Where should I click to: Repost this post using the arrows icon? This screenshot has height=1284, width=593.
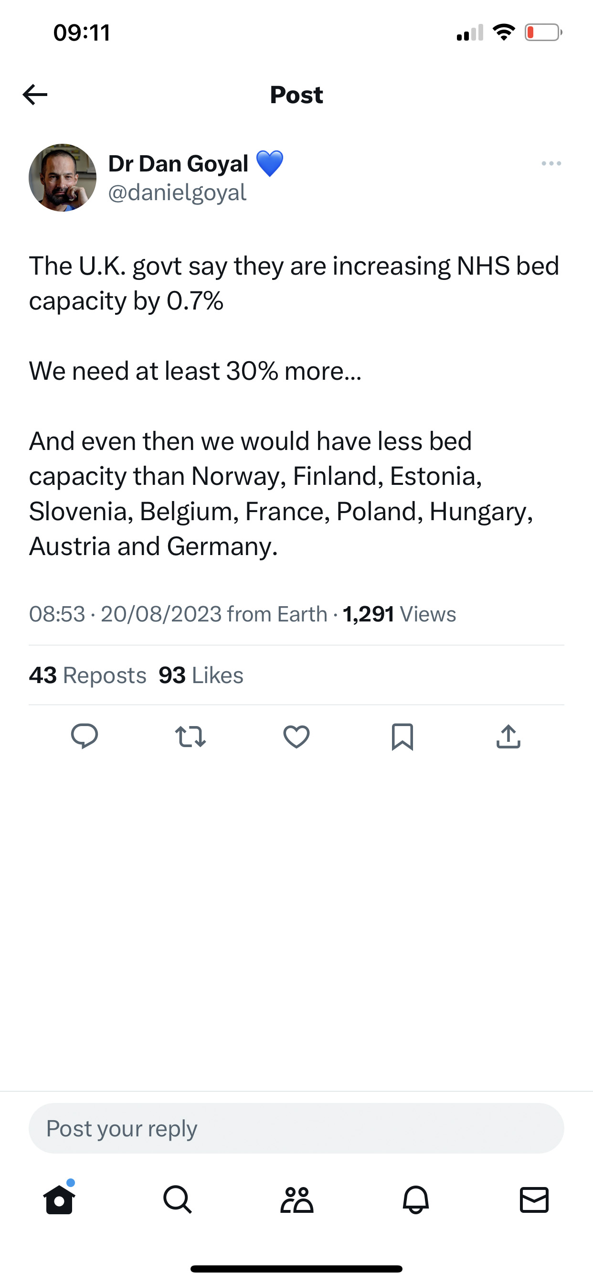point(191,737)
